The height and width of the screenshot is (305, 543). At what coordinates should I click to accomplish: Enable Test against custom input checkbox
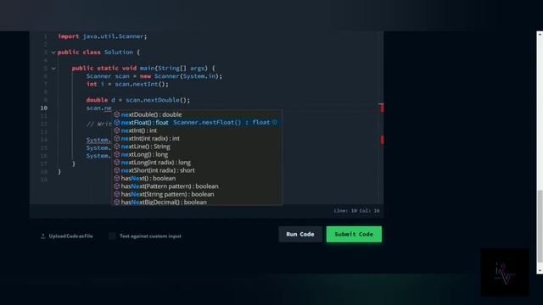pyautogui.click(x=112, y=236)
